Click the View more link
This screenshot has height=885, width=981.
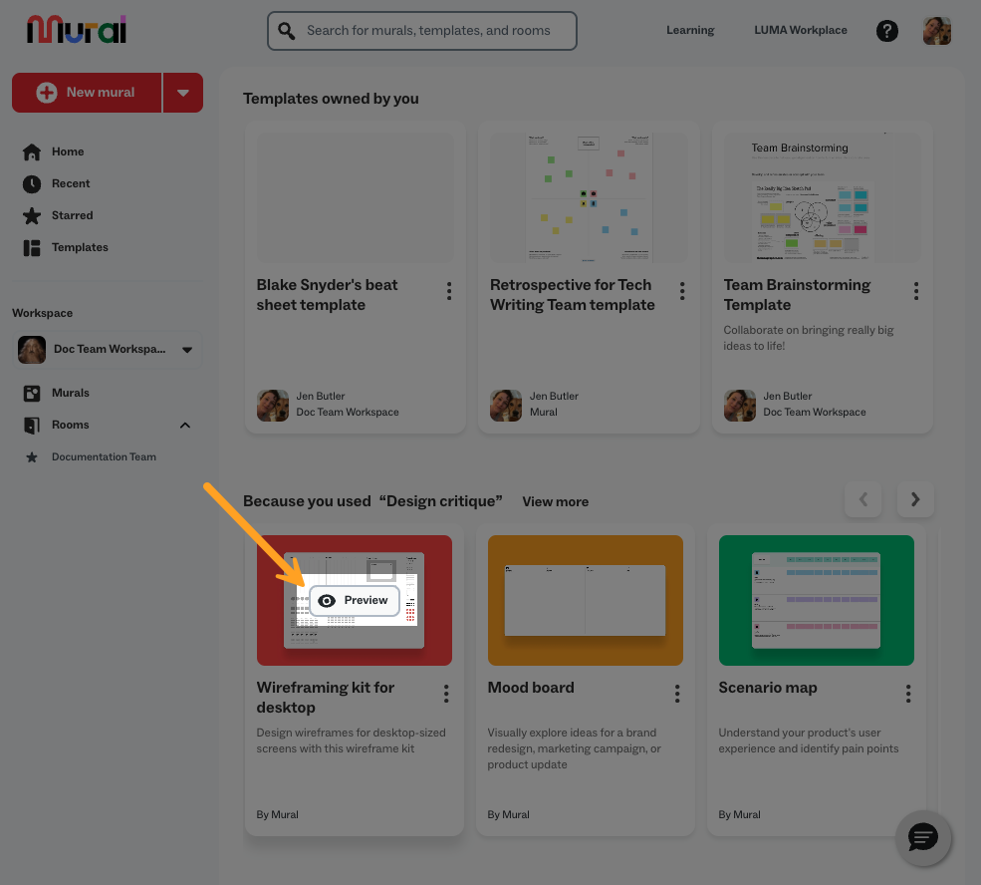tap(556, 502)
